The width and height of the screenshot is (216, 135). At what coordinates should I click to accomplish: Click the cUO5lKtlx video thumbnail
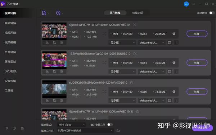pos(54,89)
